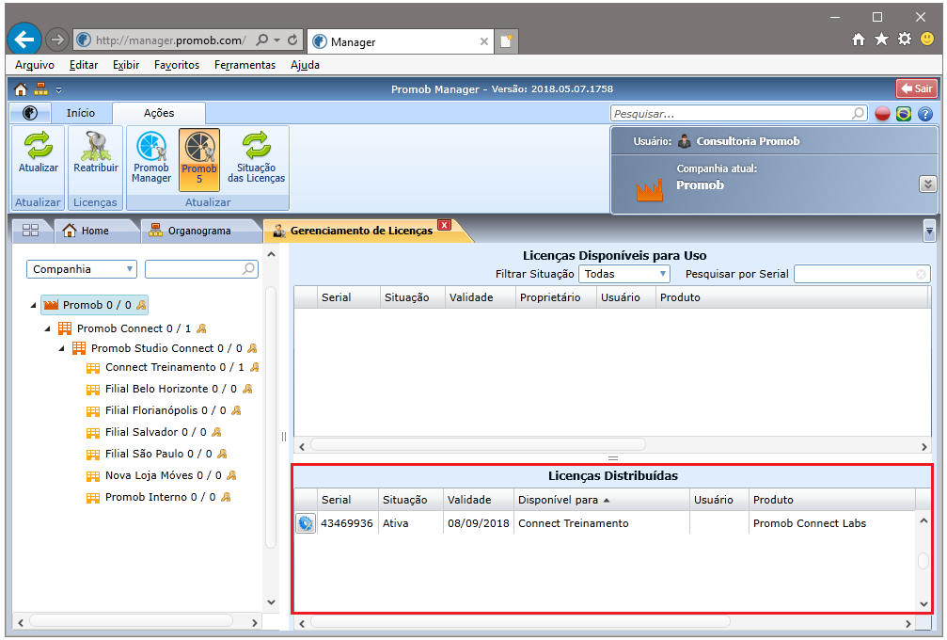This screenshot has height=640, width=947.
Task: Select Filial Belo Horizonte in the tree
Action: [x=170, y=389]
